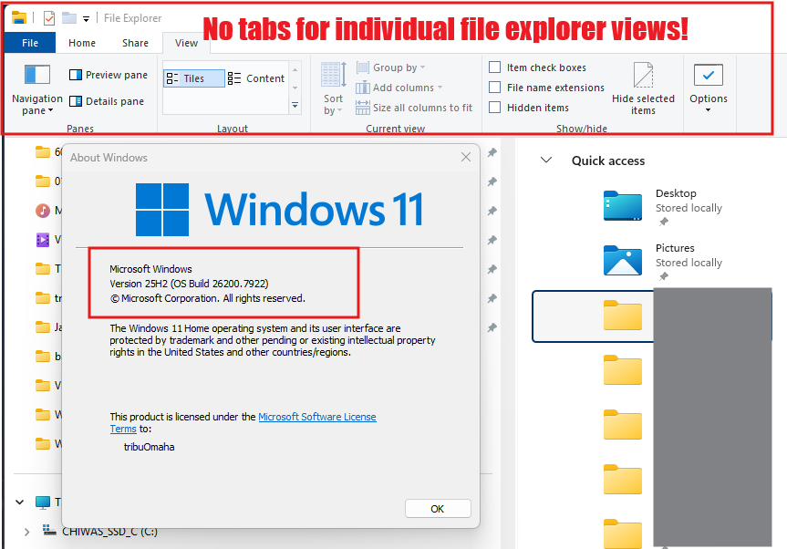Screen dimensions: 787x549
Task: Toggle the Preview pane
Action: (109, 75)
